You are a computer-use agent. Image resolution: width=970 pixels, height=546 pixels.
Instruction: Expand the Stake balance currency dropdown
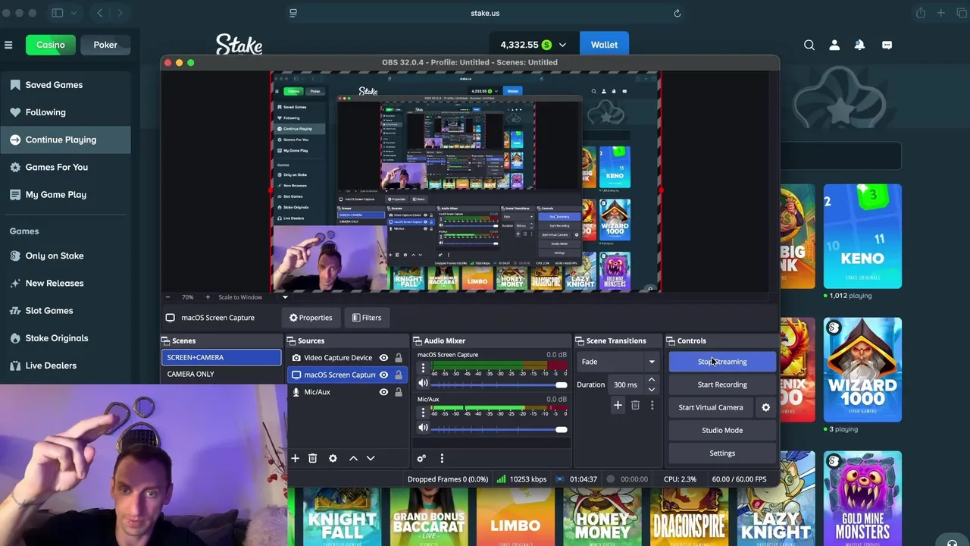(x=562, y=45)
